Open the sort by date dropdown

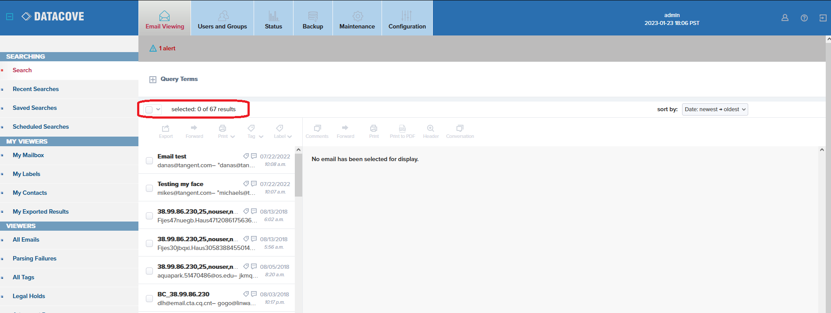click(714, 109)
